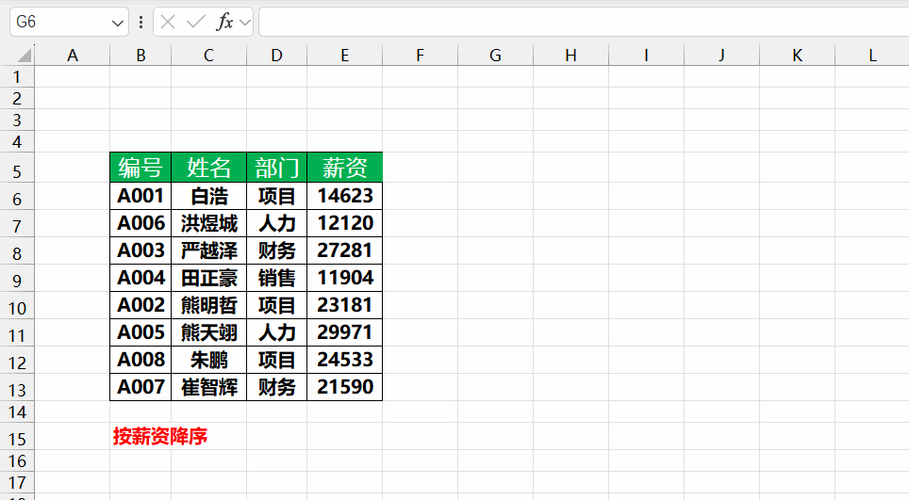The image size is (909, 500).
Task: Select salary cell 24533
Action: click(x=345, y=360)
